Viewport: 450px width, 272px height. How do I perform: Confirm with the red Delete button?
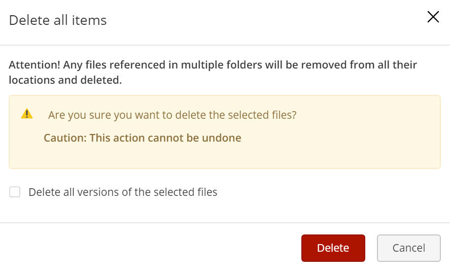(x=333, y=248)
